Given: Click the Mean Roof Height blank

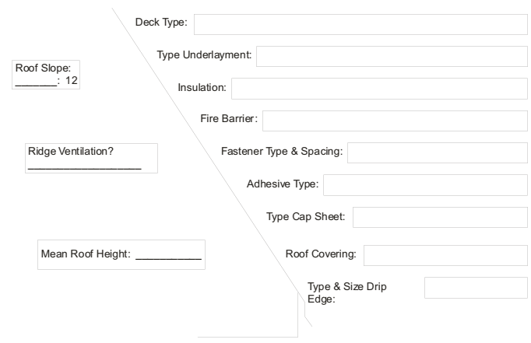Looking at the screenshot, I should click(168, 255).
